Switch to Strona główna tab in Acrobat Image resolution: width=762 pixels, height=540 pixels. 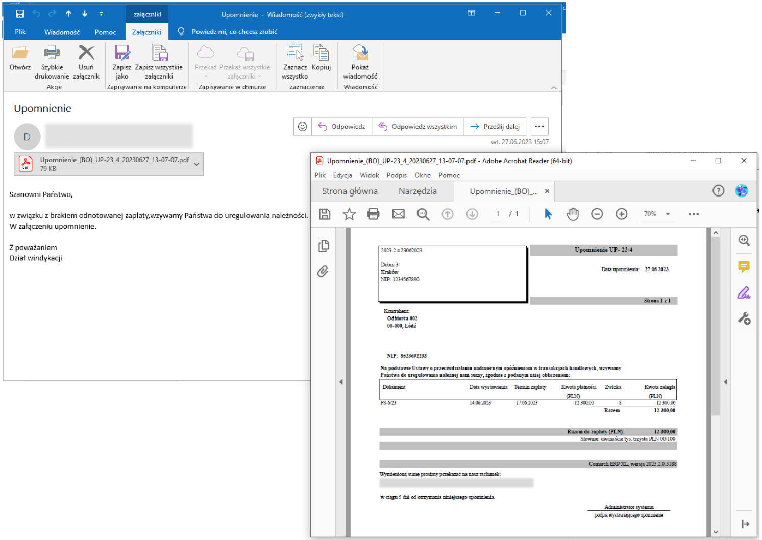(x=350, y=191)
